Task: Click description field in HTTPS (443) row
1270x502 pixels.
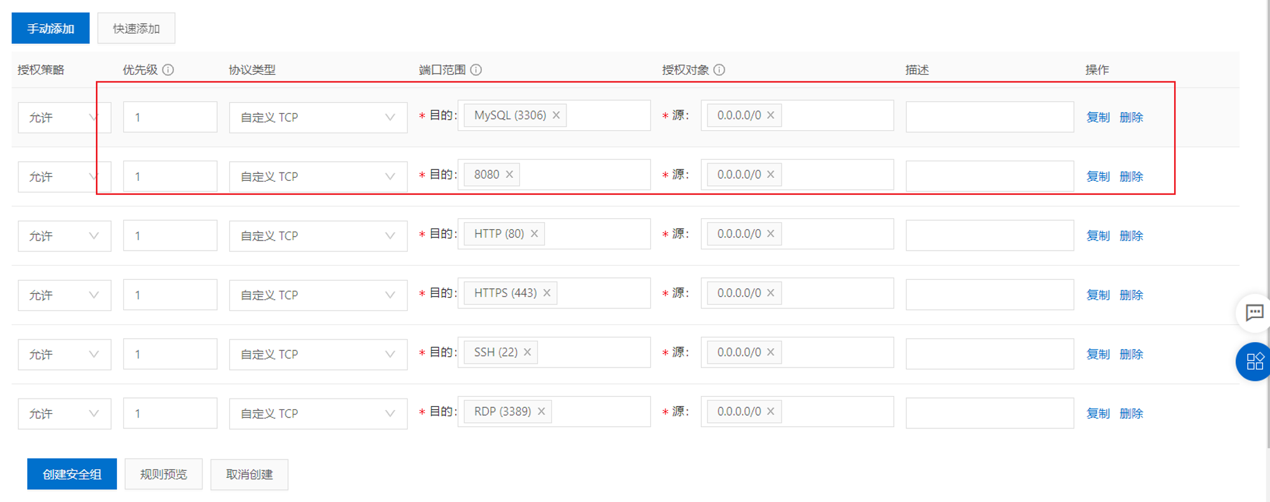Action: tap(990, 295)
